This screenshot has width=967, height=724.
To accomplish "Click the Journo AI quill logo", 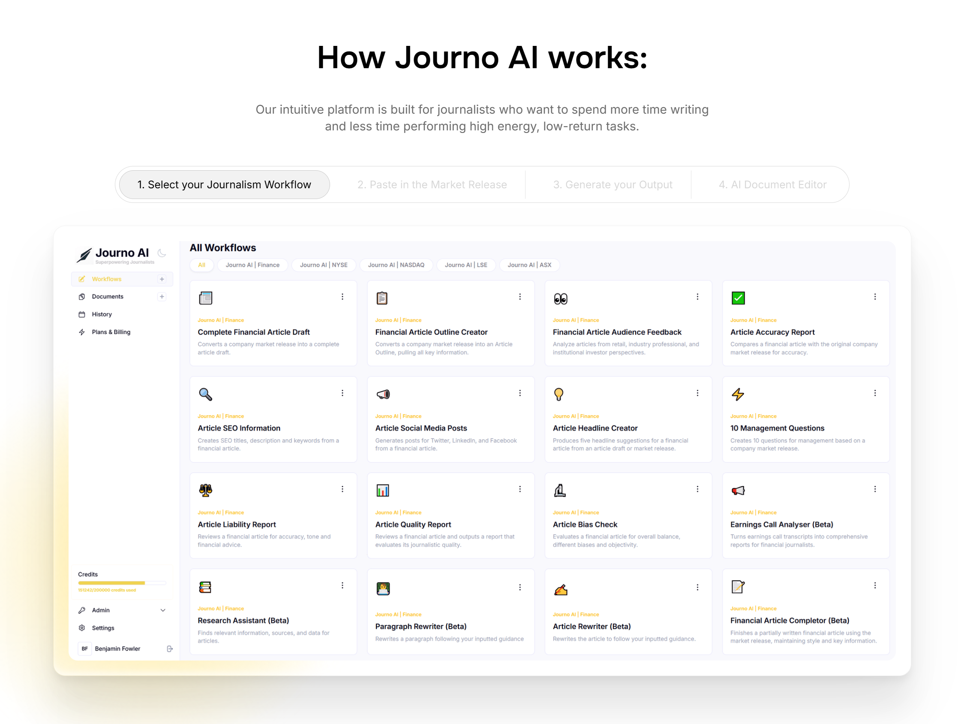I will pos(84,256).
